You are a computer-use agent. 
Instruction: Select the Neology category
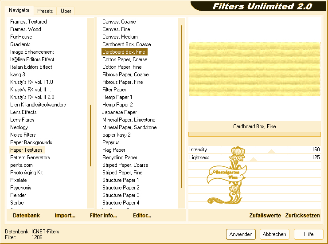click(19, 127)
